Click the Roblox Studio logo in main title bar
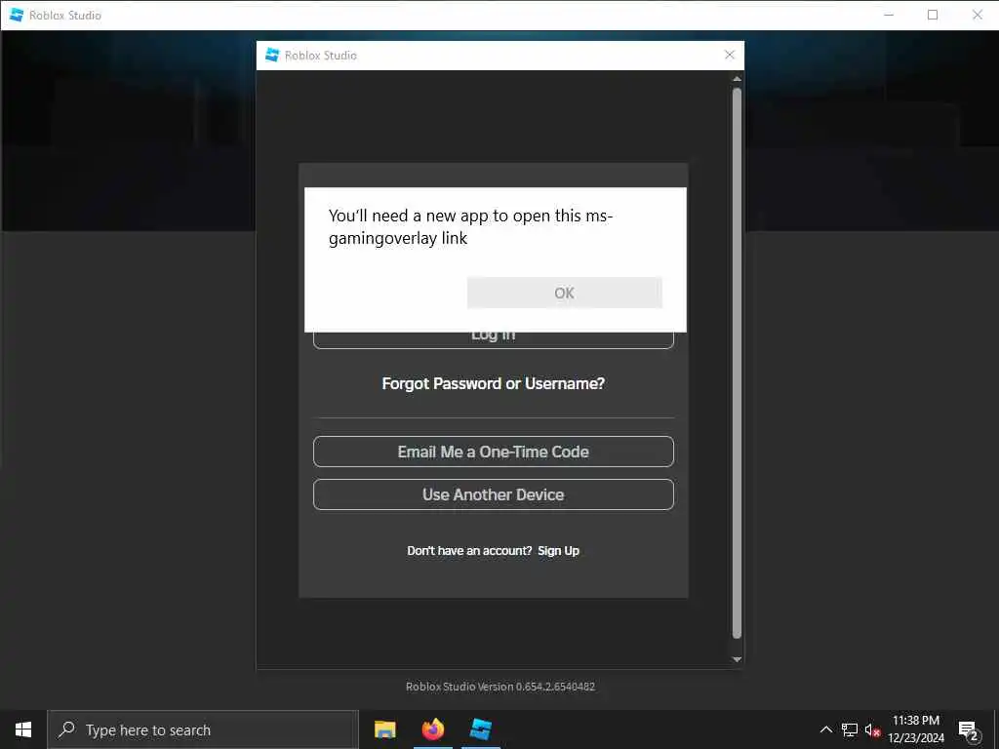Viewport: 999px width, 749px height. pyautogui.click(x=17, y=15)
